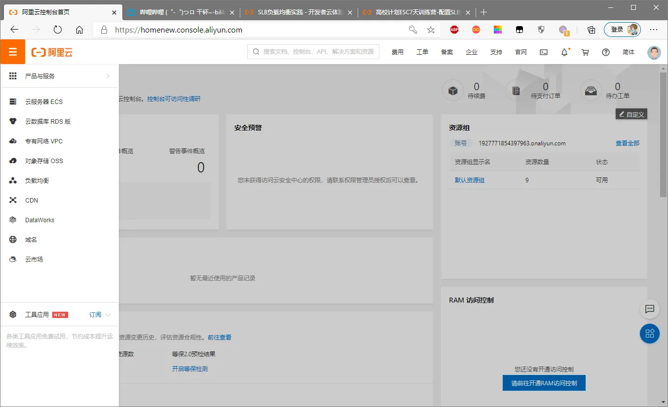The height and width of the screenshot is (407, 668).
Task: Open the 官网 header link
Action: click(521, 52)
